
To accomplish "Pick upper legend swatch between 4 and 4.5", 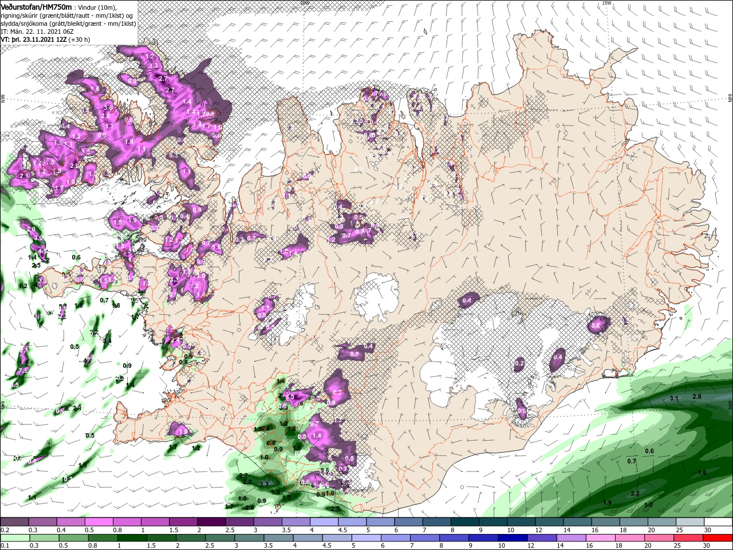I will [x=324, y=522].
